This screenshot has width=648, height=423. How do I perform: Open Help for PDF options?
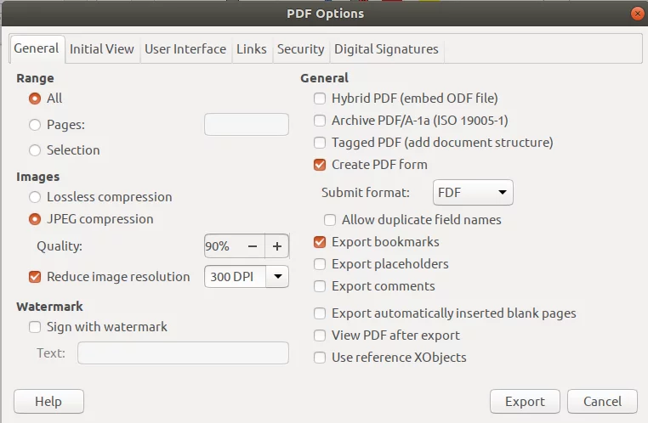48,401
